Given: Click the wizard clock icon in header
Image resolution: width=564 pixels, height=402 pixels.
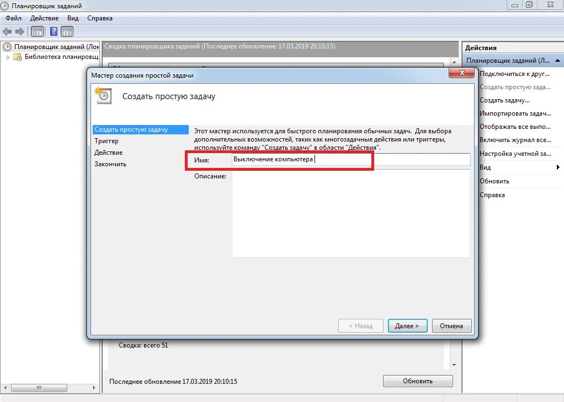Looking at the screenshot, I should coord(103,95).
